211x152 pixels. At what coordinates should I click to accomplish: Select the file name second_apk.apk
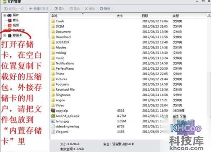point(68,116)
